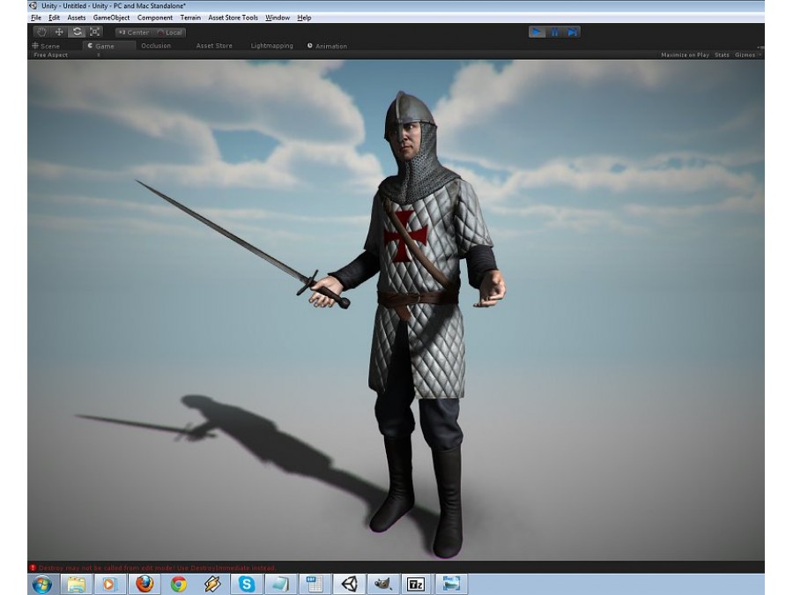Open the Animation tab
The image size is (793, 595).
coord(327,46)
